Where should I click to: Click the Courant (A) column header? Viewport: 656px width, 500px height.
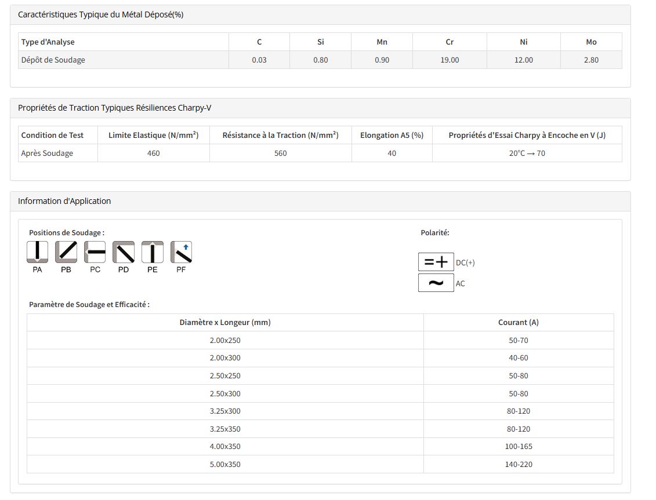pos(518,322)
